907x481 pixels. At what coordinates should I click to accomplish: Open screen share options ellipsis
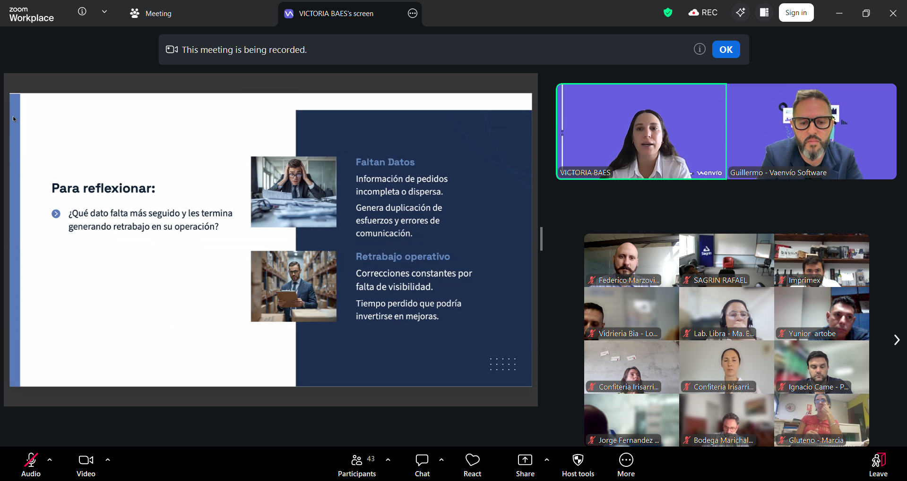(412, 14)
